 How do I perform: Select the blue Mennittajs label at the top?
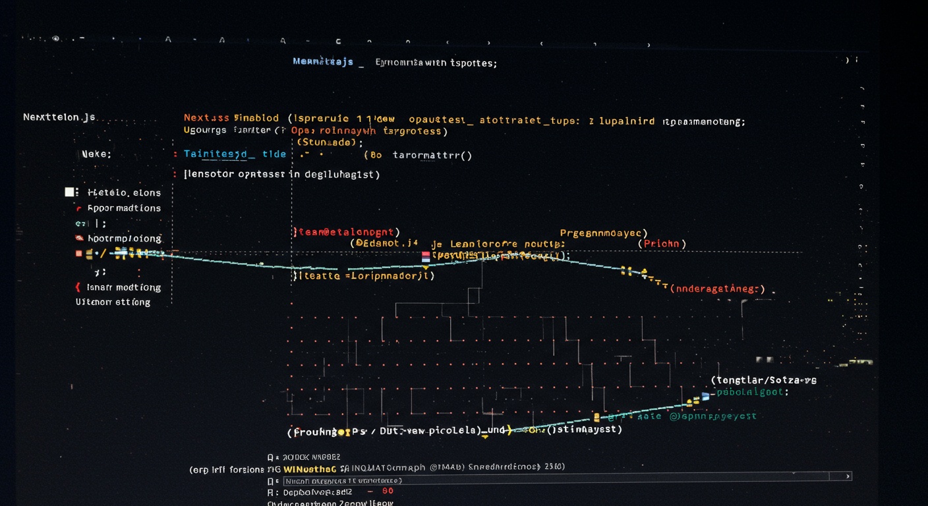323,62
